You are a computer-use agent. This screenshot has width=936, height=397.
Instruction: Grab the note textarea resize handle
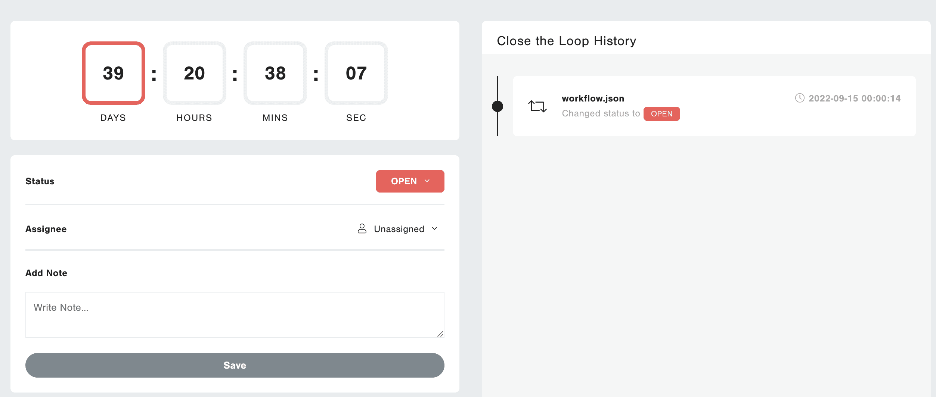point(440,334)
